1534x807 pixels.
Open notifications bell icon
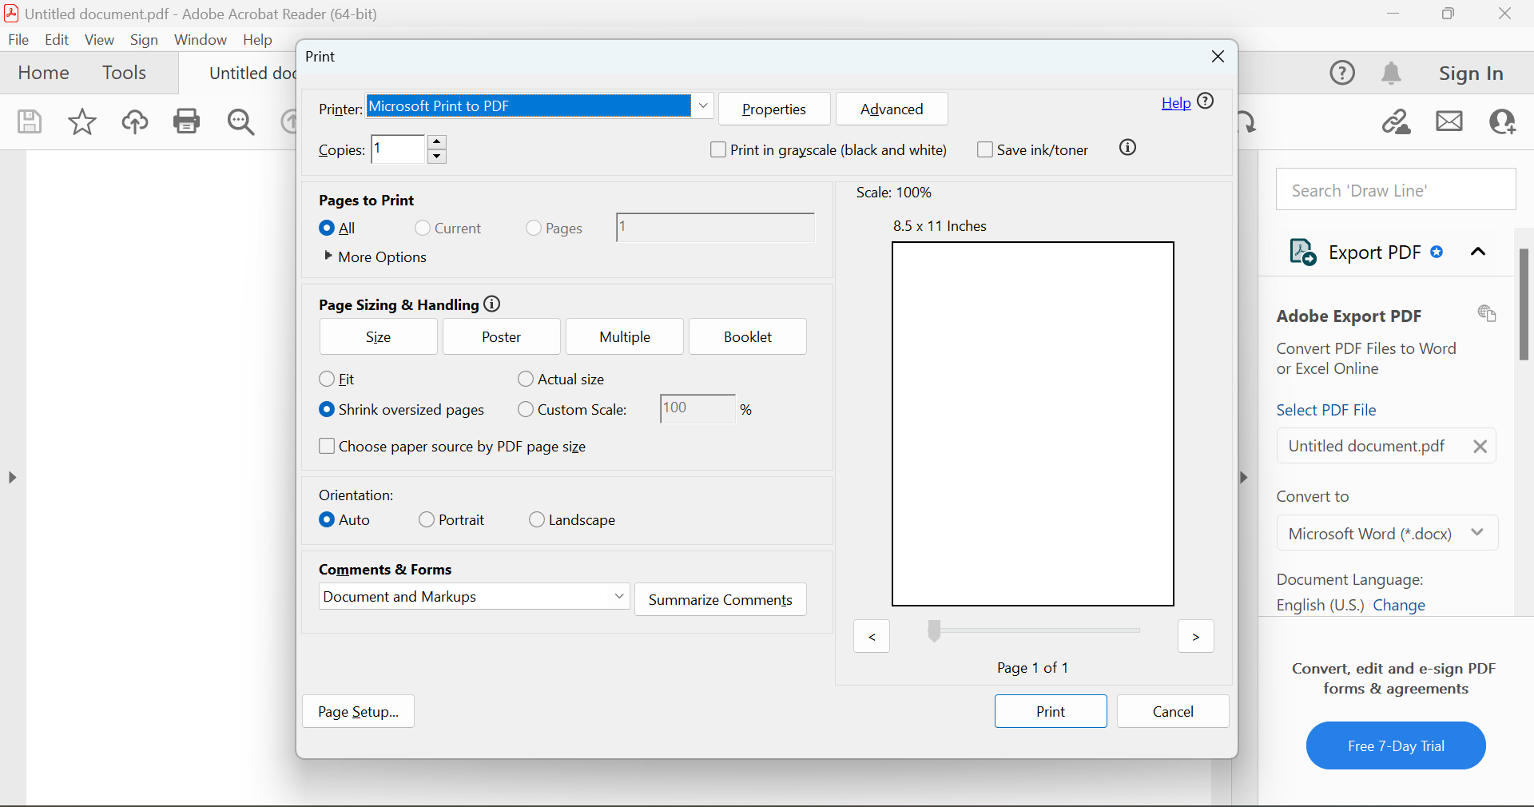click(x=1391, y=73)
